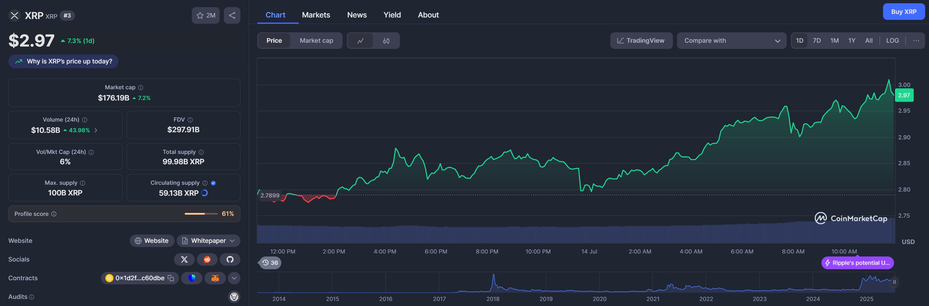Open volume details chevron arrow
This screenshot has height=306, width=929.
point(96,130)
